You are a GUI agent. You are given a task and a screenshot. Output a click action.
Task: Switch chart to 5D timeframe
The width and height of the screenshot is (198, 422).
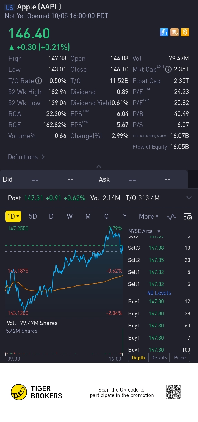click(x=33, y=216)
